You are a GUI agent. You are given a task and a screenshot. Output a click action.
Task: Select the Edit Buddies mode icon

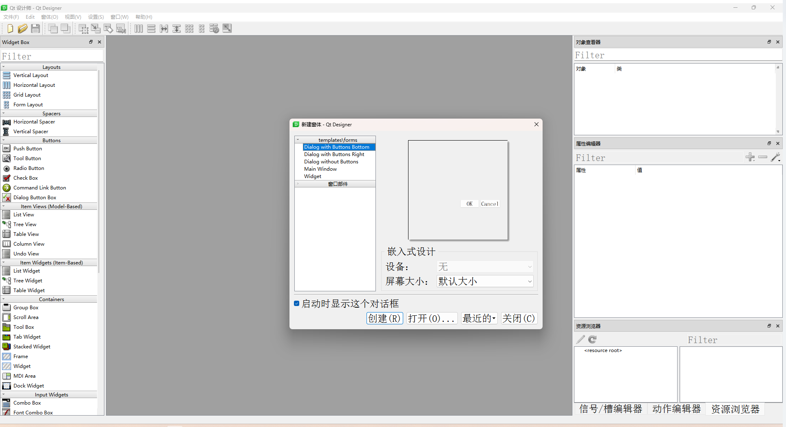[108, 29]
